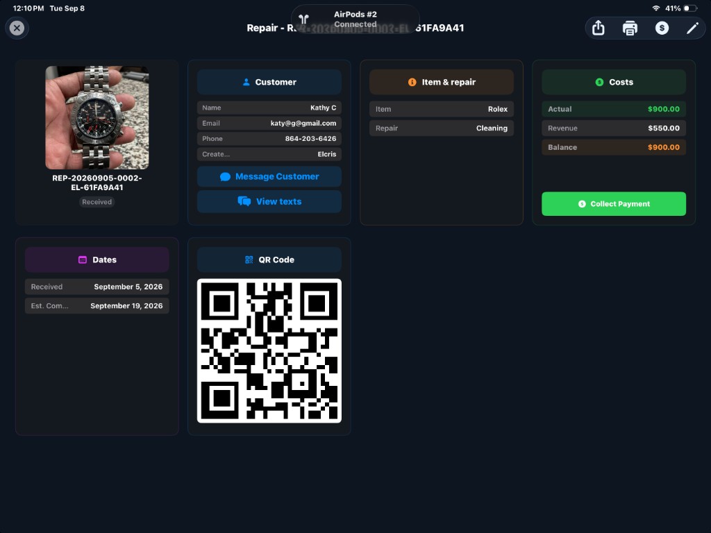Viewport: 711px width, 533px height.
Task: Select email katy@g@gmail.com row
Action: click(x=269, y=124)
